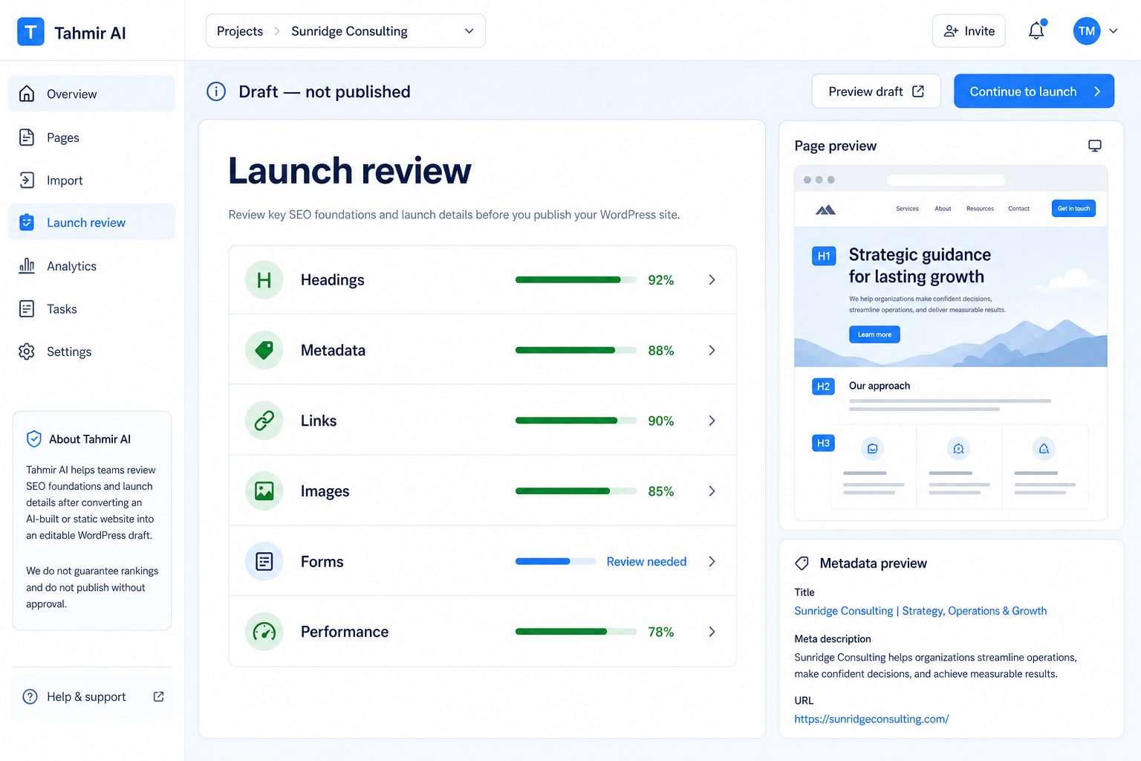
Task: Click the Headings progress bar
Action: 576,280
